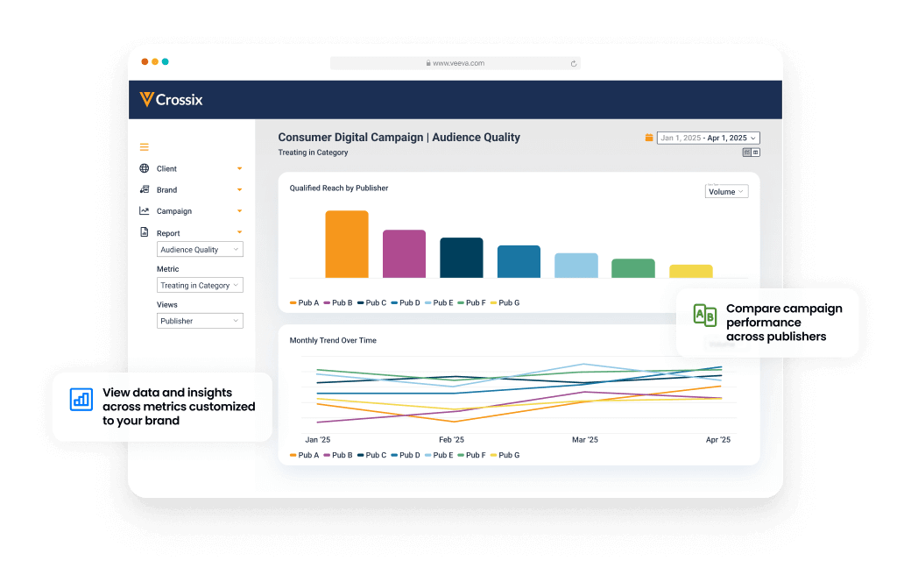Screen dimensions: 911x561
Task: Expand the Client menu section
Action: [239, 168]
